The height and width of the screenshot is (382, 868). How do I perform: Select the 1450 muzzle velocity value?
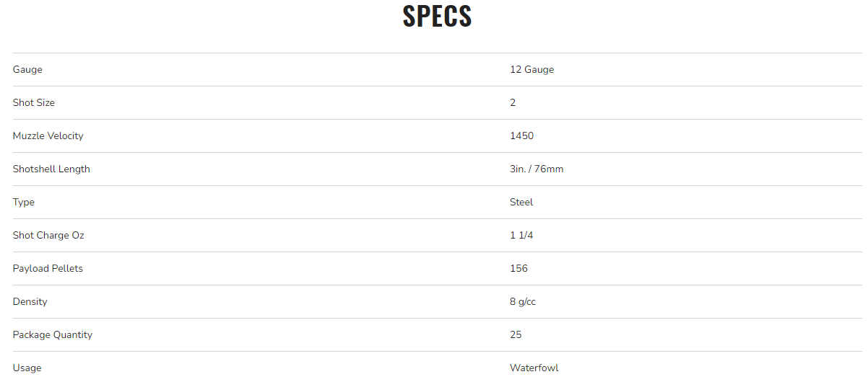[521, 136]
